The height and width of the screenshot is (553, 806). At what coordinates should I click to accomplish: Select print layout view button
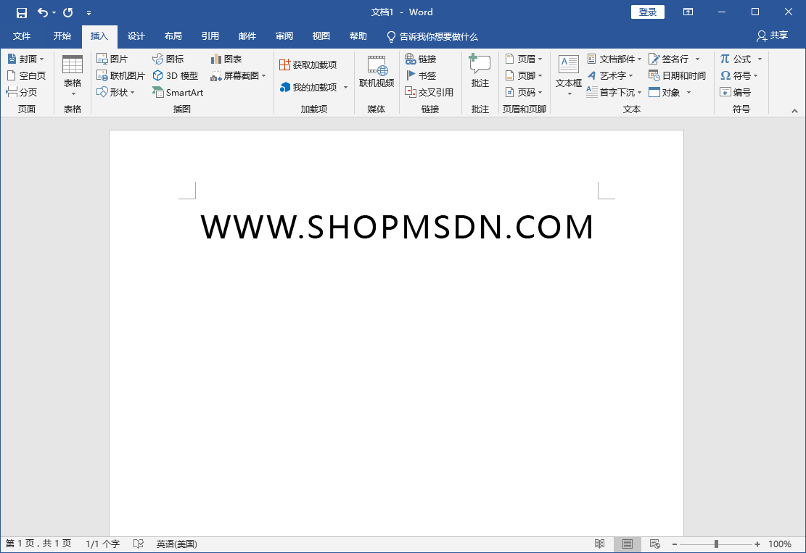click(x=628, y=544)
